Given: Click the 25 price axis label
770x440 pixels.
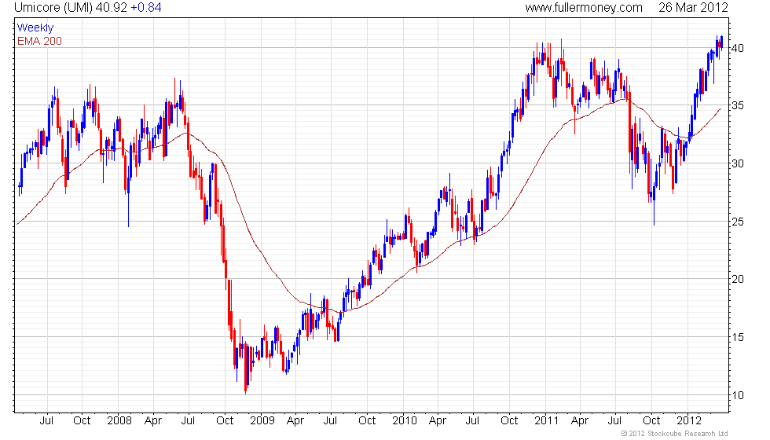Looking at the screenshot, I should click(x=737, y=222).
